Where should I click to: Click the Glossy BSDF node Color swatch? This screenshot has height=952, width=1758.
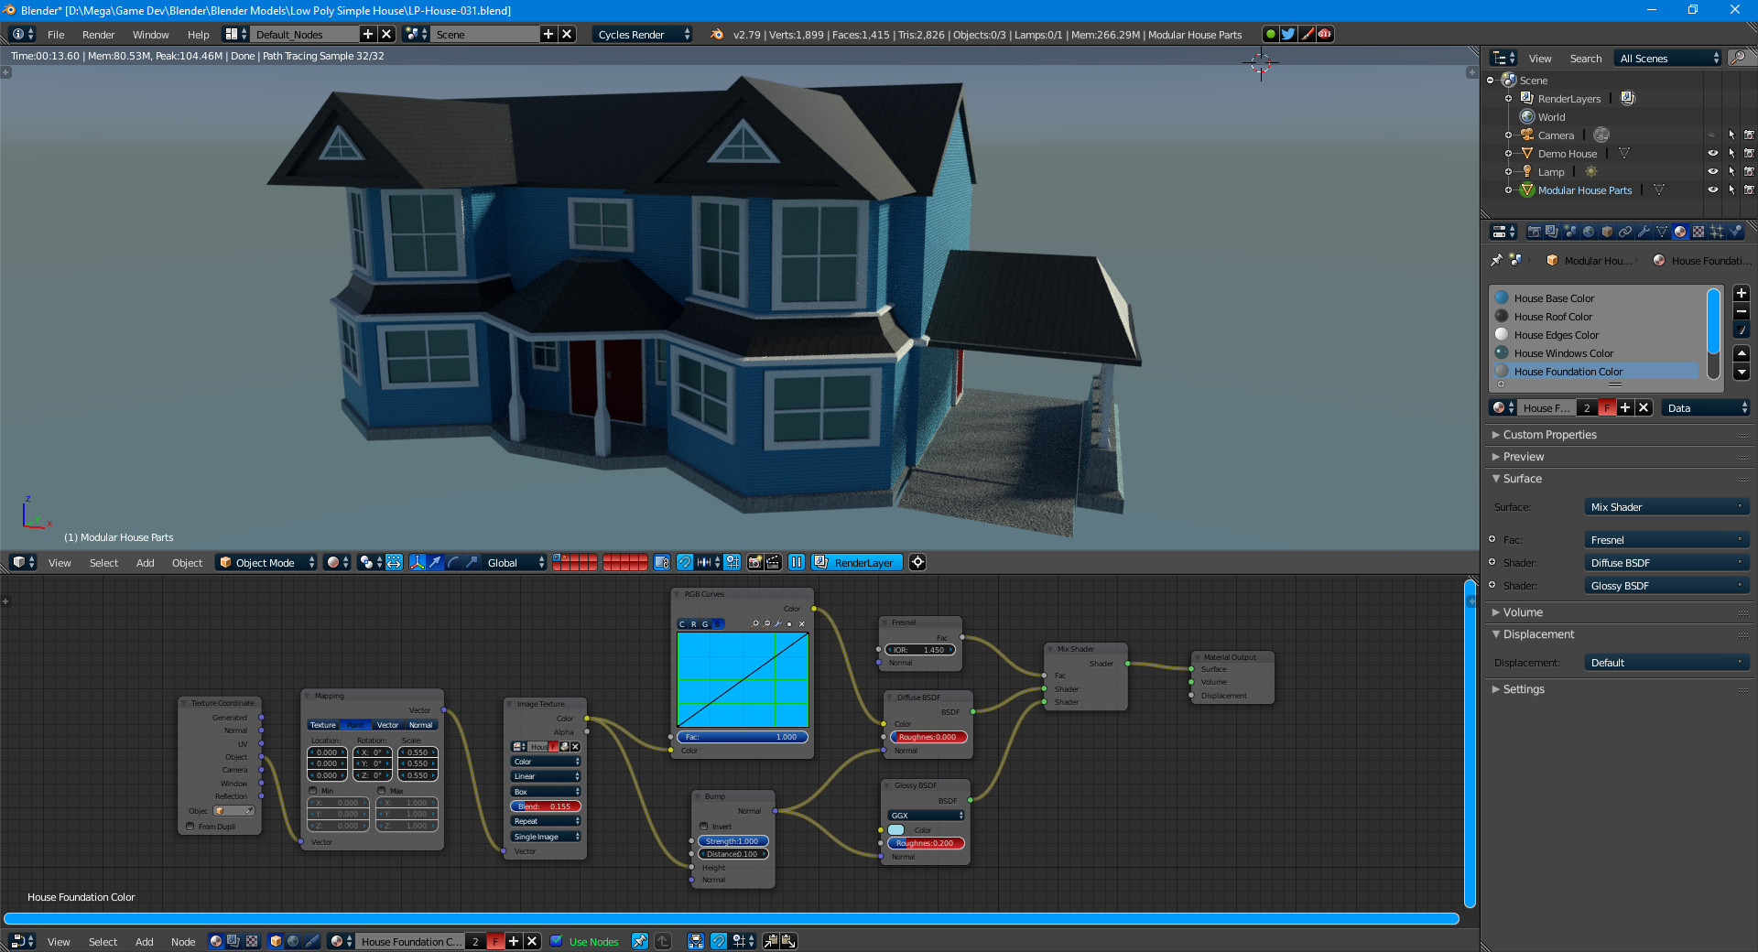(895, 830)
